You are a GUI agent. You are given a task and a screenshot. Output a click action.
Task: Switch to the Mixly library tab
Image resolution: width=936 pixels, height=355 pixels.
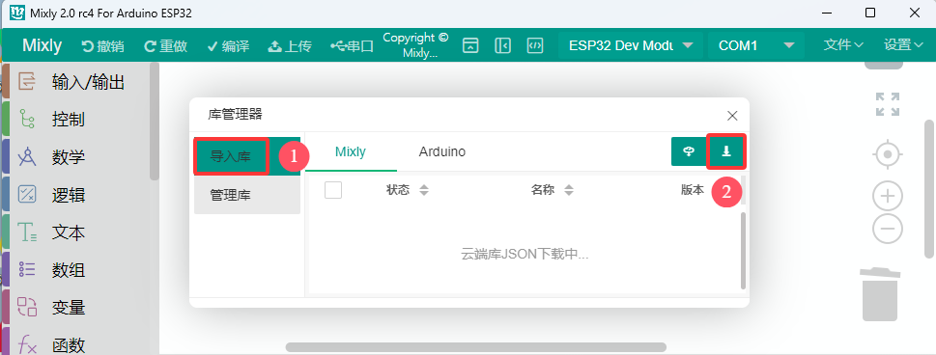(351, 151)
